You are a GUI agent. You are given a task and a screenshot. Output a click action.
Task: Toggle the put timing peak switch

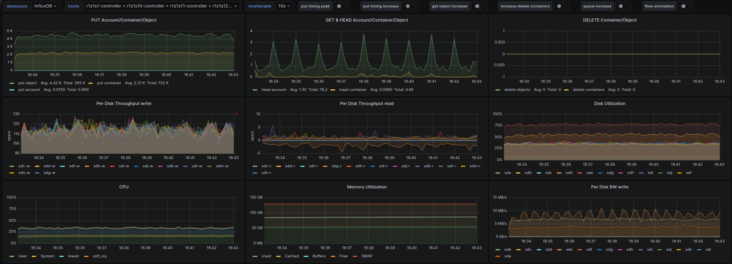point(341,6)
